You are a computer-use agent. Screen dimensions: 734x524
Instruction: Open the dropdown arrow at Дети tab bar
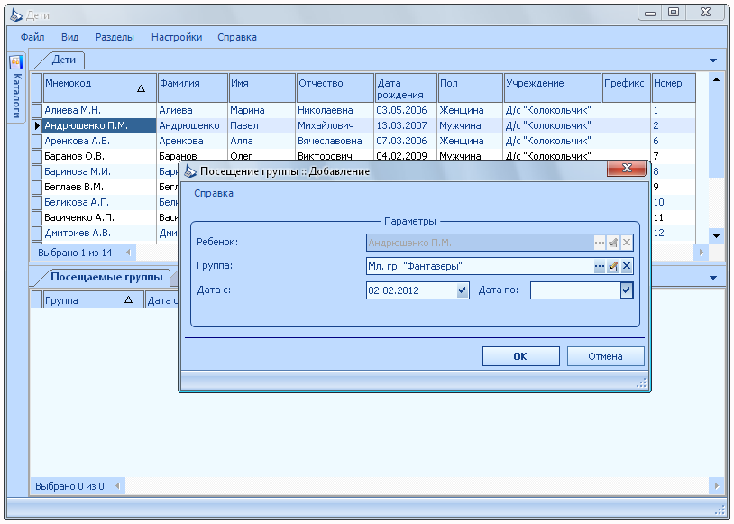[713, 60]
